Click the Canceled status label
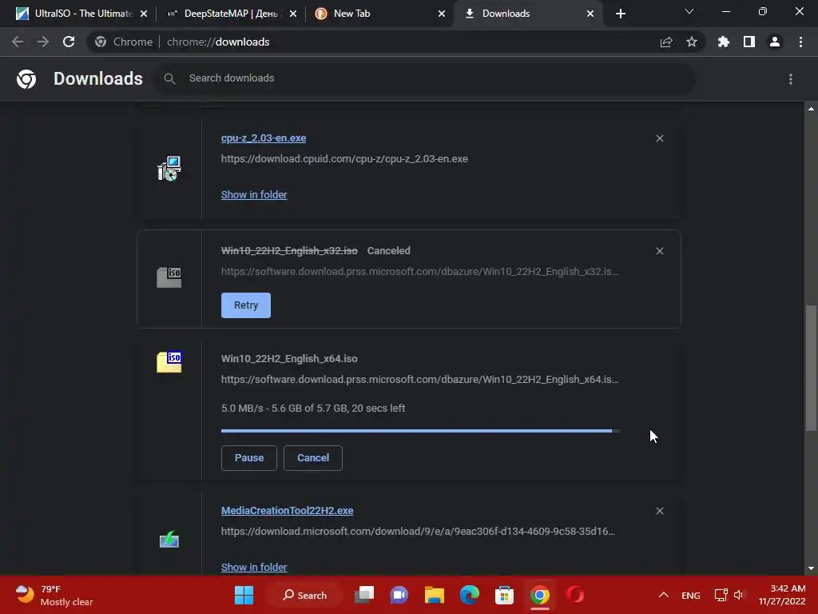Screen dimensions: 818x614 (x=389, y=251)
